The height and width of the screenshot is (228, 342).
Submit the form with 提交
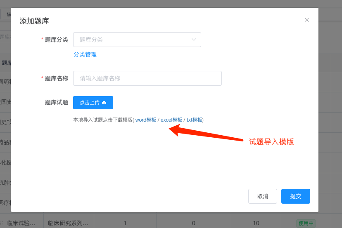pyautogui.click(x=296, y=196)
